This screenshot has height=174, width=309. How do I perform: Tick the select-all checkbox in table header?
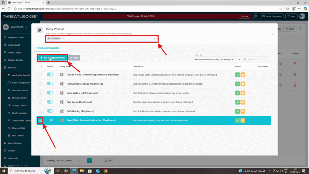click(x=40, y=67)
